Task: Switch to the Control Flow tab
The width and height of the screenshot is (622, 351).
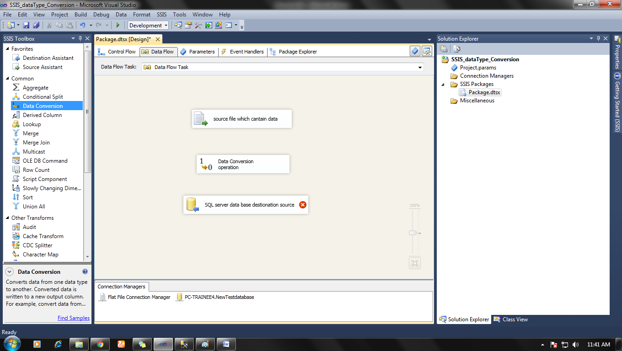Action: coord(117,52)
